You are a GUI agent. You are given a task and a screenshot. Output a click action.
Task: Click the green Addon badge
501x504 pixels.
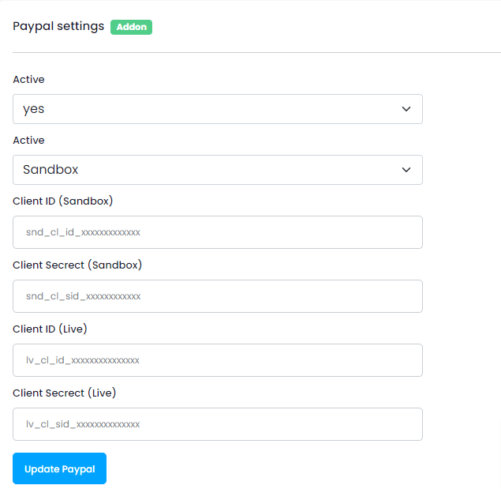[131, 27]
